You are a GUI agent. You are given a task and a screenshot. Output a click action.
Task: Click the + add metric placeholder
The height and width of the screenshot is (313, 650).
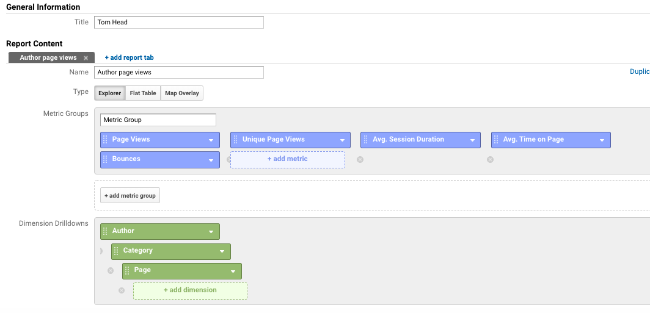[x=288, y=159]
